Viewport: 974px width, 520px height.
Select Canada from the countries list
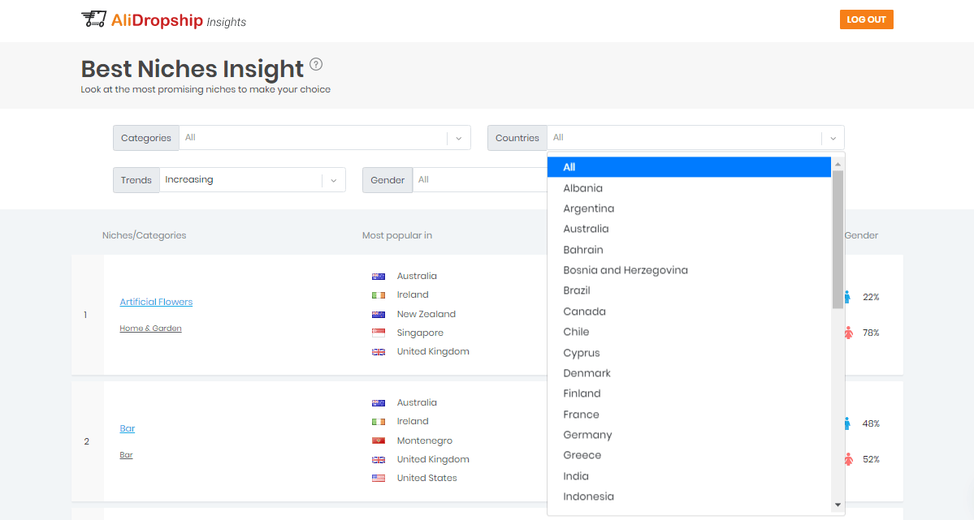coord(584,312)
